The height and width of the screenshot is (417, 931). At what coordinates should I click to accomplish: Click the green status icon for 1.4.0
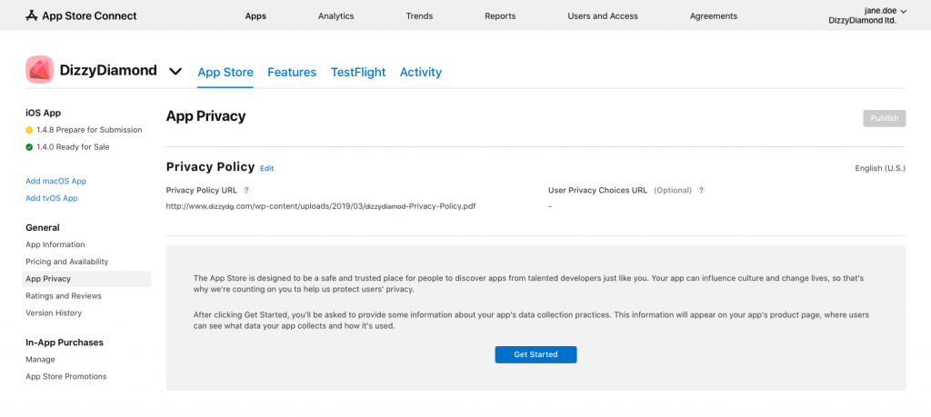(x=29, y=147)
